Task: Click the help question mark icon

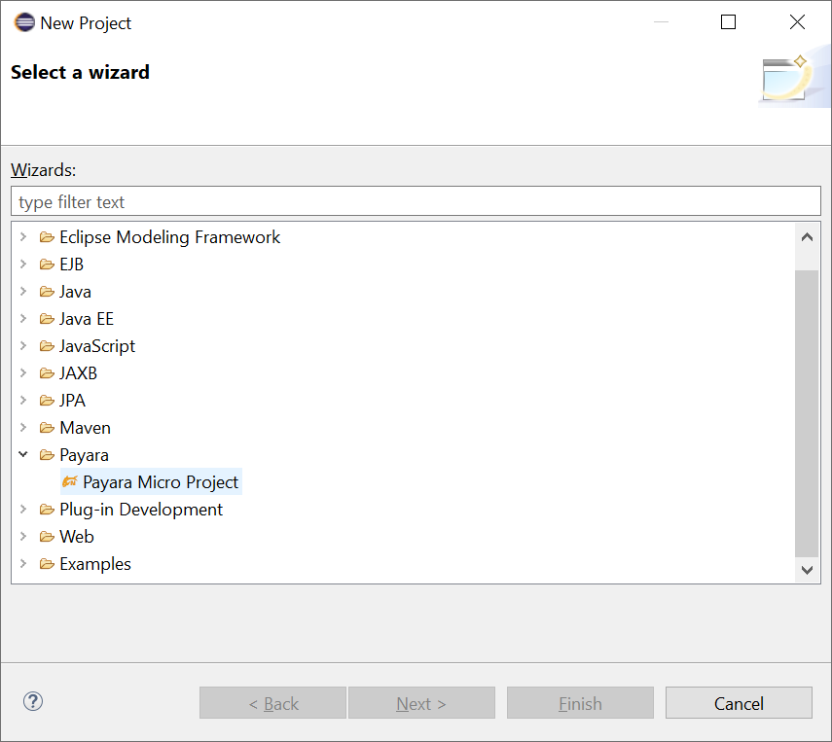Action: pos(33,701)
